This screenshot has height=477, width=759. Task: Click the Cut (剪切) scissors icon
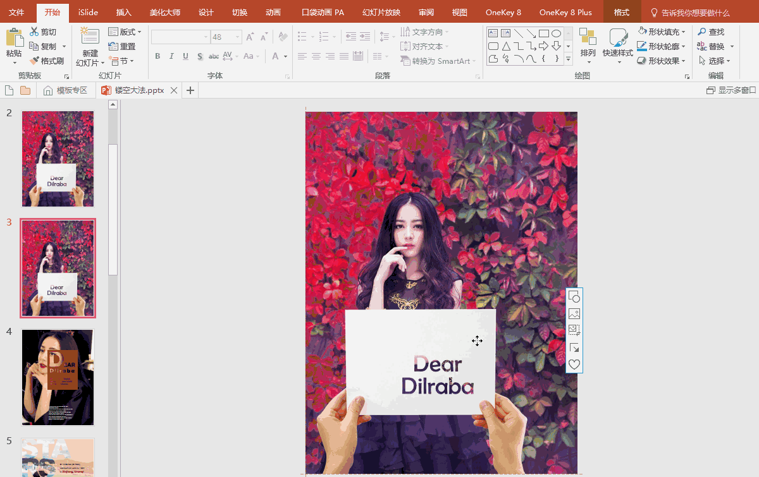(x=34, y=32)
